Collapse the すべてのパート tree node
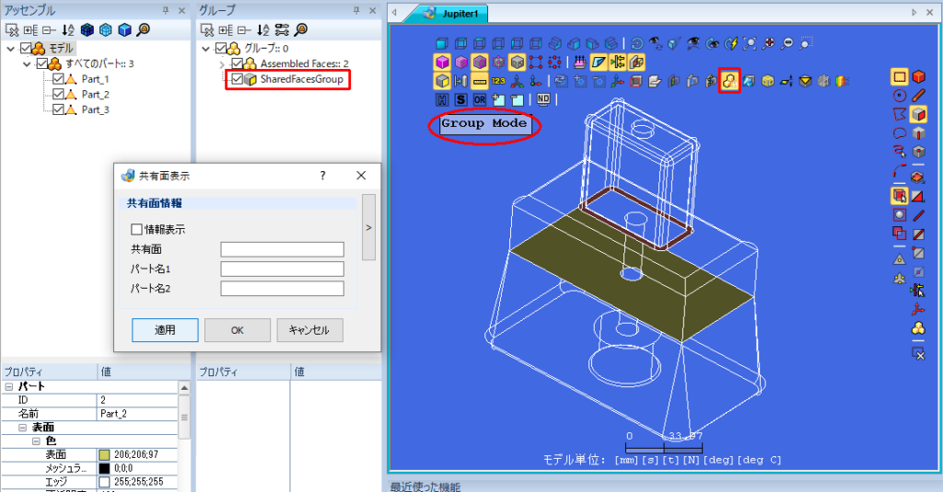 (27, 63)
